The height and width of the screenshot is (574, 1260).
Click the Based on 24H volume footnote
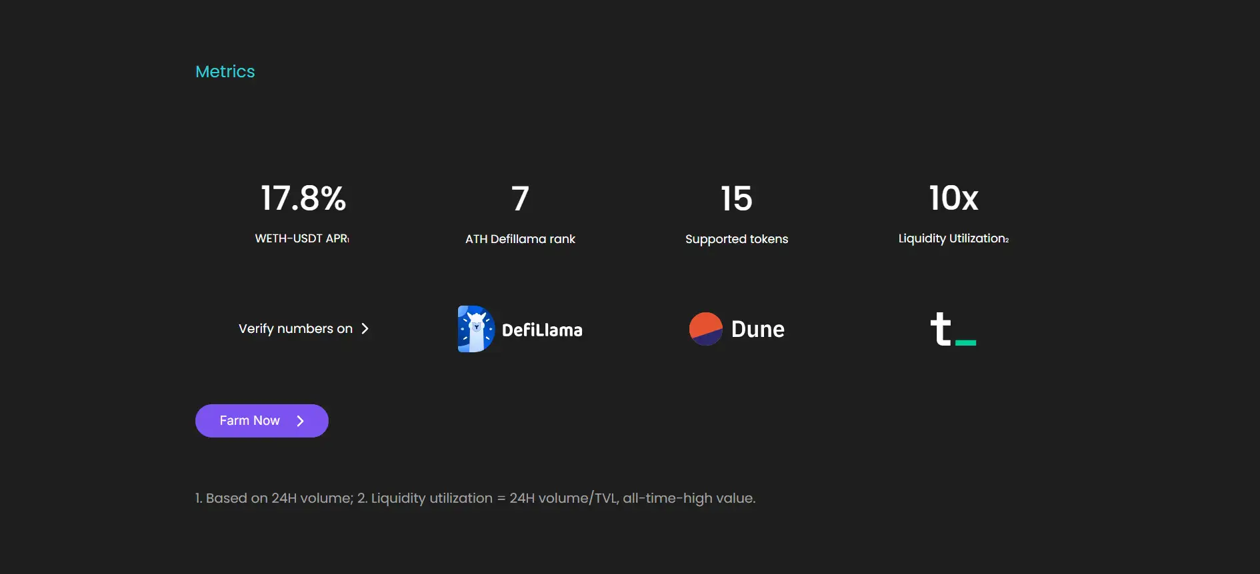coord(274,498)
